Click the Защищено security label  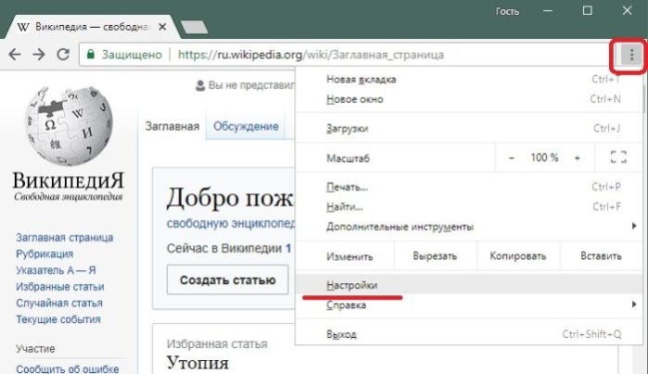pyautogui.click(x=132, y=55)
